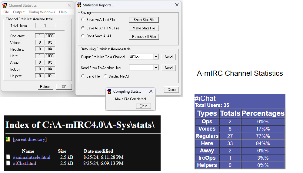This screenshot has width=303, height=173.
Task: Click the Total Users: 35 text
Action: click(x=212, y=105)
